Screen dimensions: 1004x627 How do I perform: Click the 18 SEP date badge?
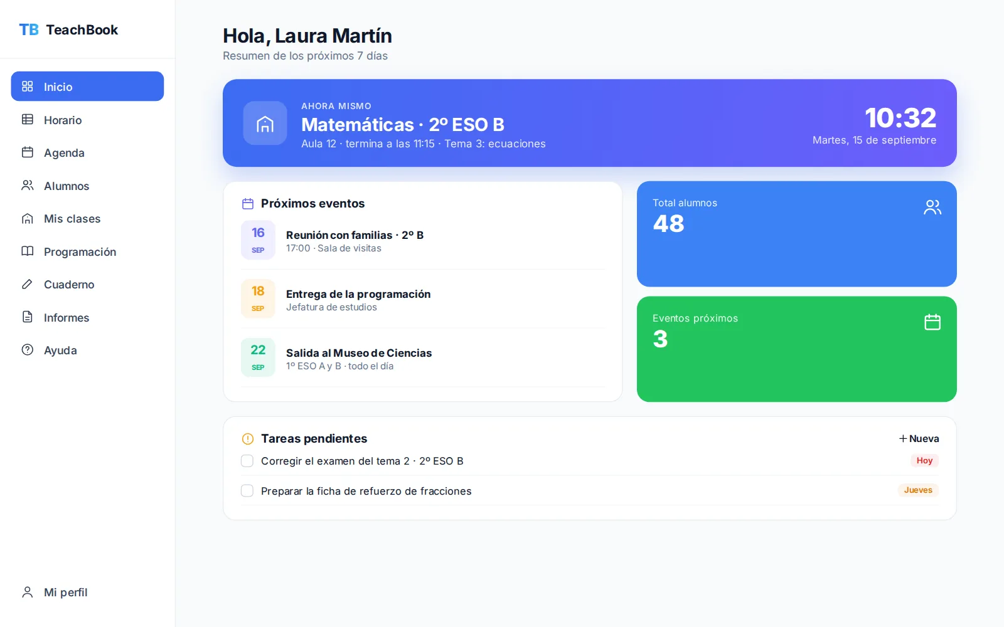[258, 298]
